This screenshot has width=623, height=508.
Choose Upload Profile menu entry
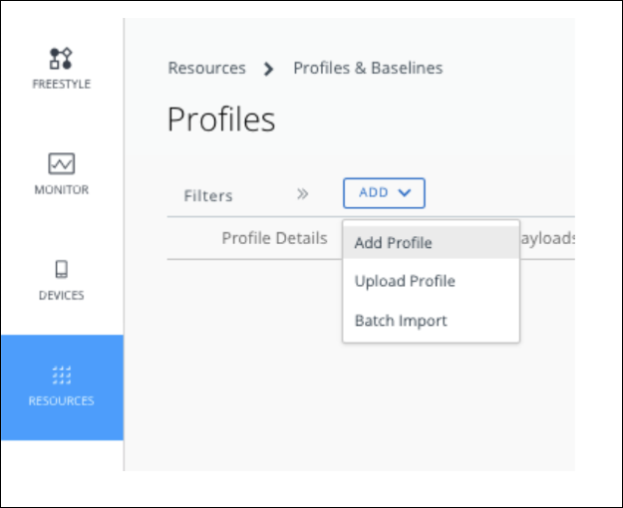(x=405, y=282)
